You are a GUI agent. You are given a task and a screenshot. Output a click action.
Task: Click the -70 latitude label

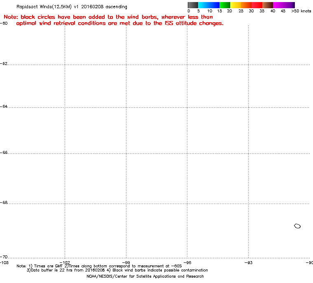[x=4, y=257]
